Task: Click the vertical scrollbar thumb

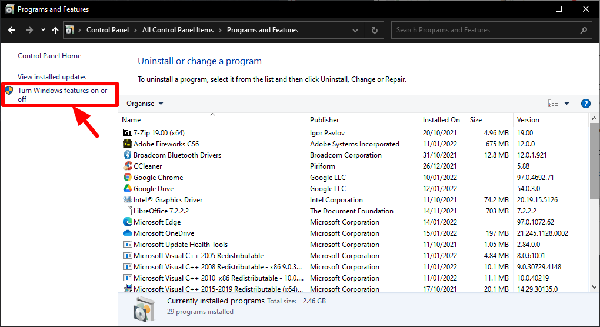Action: [594, 161]
